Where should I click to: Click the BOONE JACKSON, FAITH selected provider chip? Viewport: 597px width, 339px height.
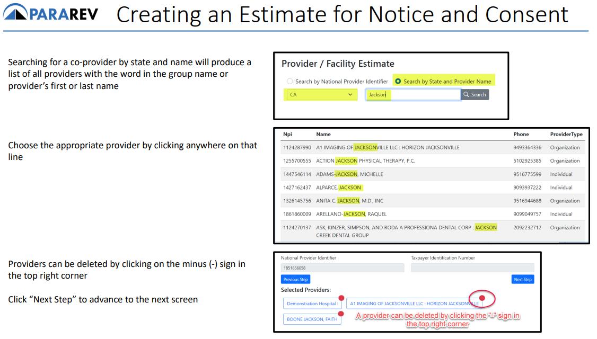pyautogui.click(x=312, y=319)
